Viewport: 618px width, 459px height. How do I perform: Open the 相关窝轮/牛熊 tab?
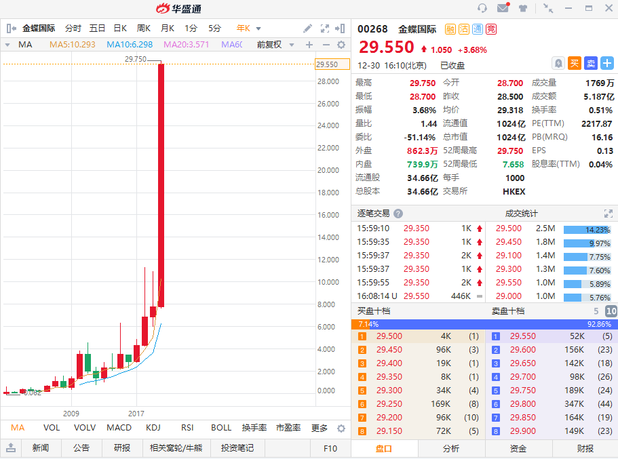coord(176,448)
